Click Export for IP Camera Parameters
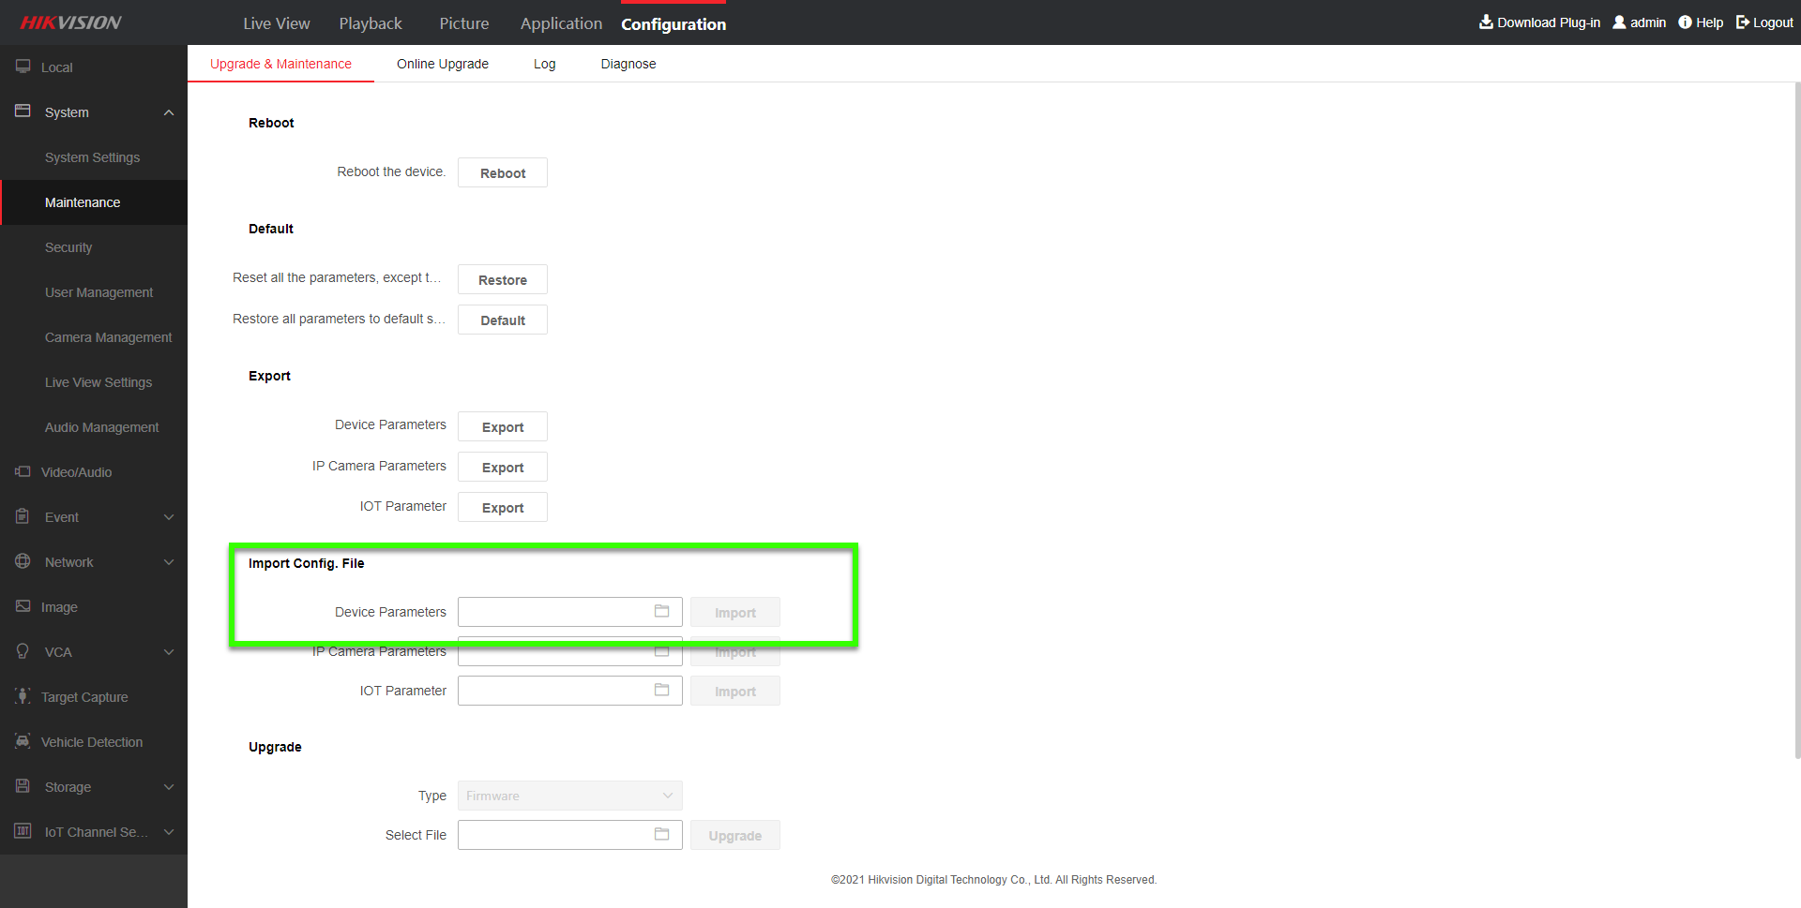Image resolution: width=1801 pixels, height=908 pixels. (503, 468)
